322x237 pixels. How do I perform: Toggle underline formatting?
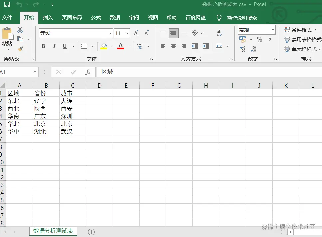(x=65, y=46)
